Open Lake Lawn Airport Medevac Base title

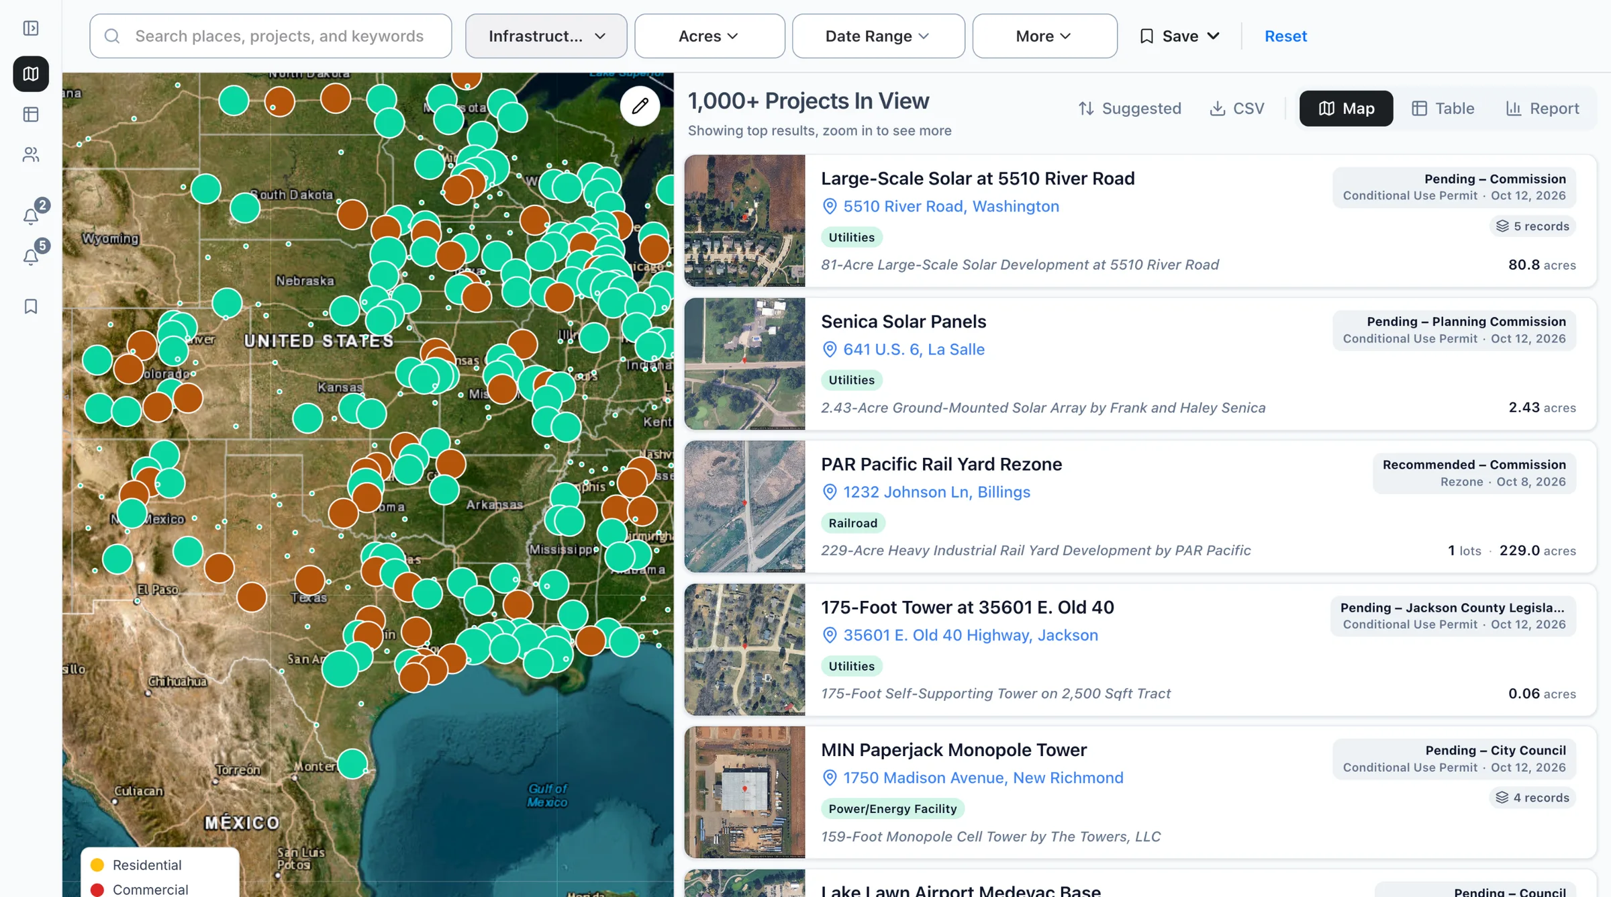[961, 890]
